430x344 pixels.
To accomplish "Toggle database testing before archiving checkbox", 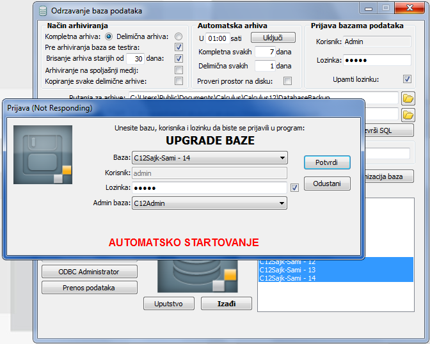I will [179, 47].
